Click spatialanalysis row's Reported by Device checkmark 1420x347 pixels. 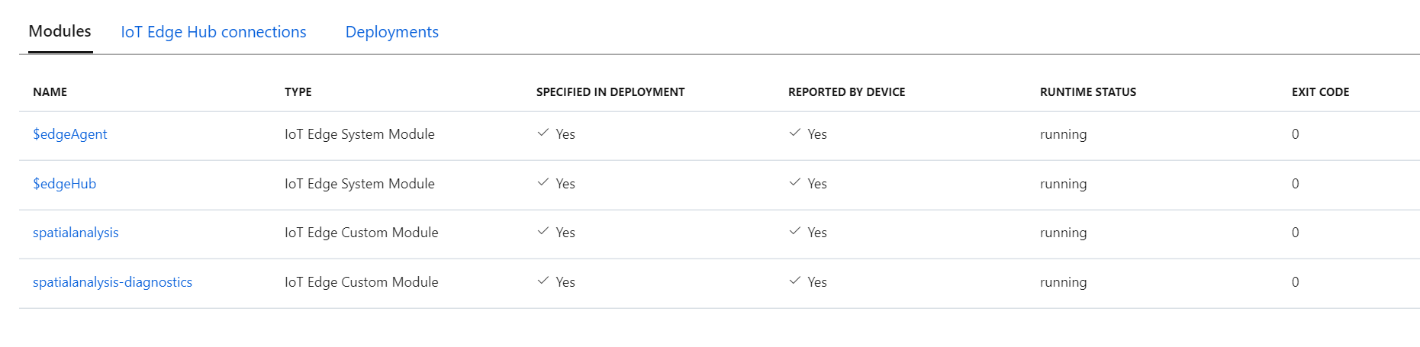pos(795,232)
